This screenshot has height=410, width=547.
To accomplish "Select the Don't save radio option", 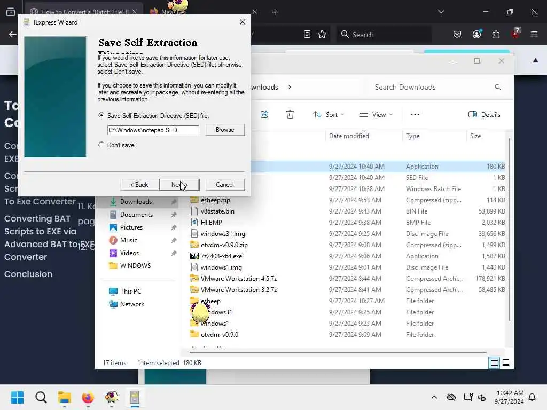I will click(x=101, y=144).
